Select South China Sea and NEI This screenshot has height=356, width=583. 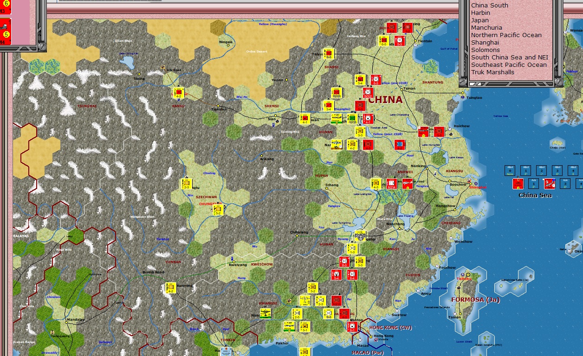510,58
